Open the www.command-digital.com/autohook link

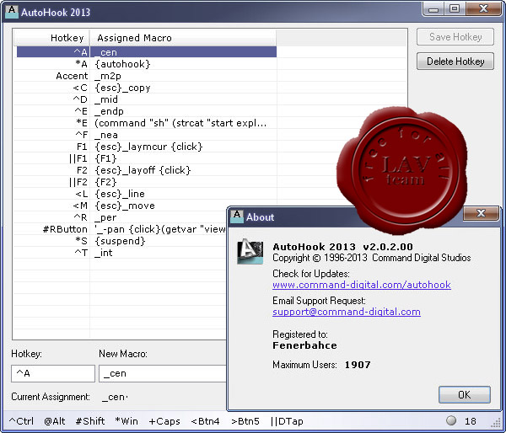point(362,285)
